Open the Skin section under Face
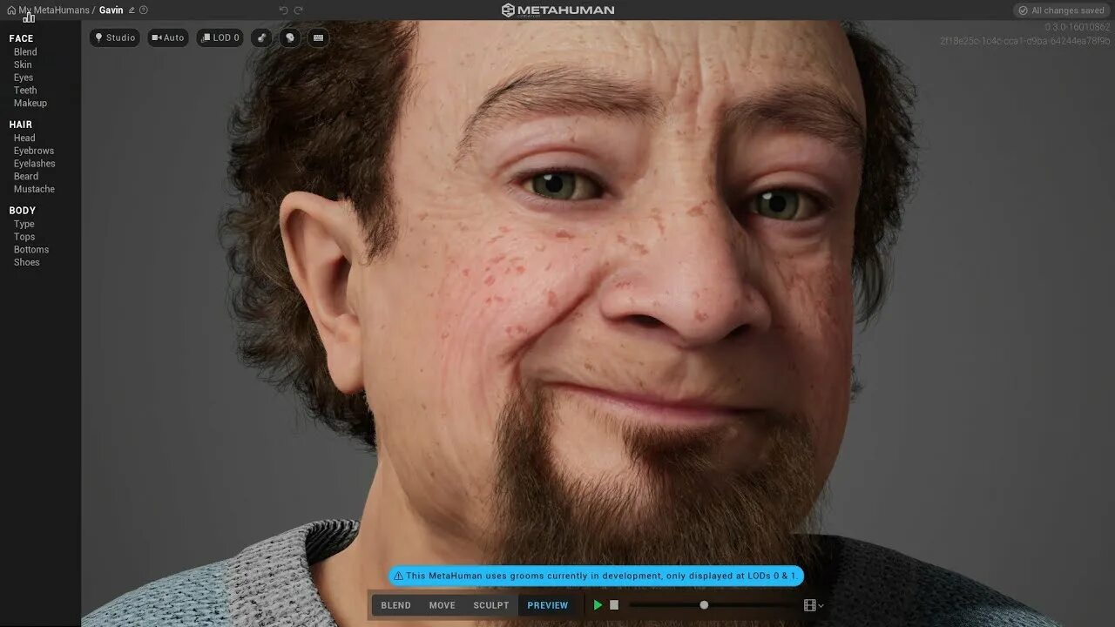Viewport: 1115px width, 627px height. click(23, 65)
